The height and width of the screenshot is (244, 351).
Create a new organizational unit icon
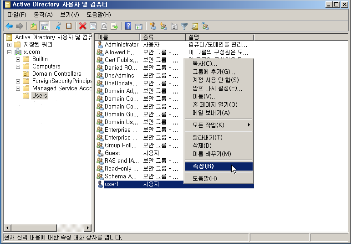[x=174, y=26]
